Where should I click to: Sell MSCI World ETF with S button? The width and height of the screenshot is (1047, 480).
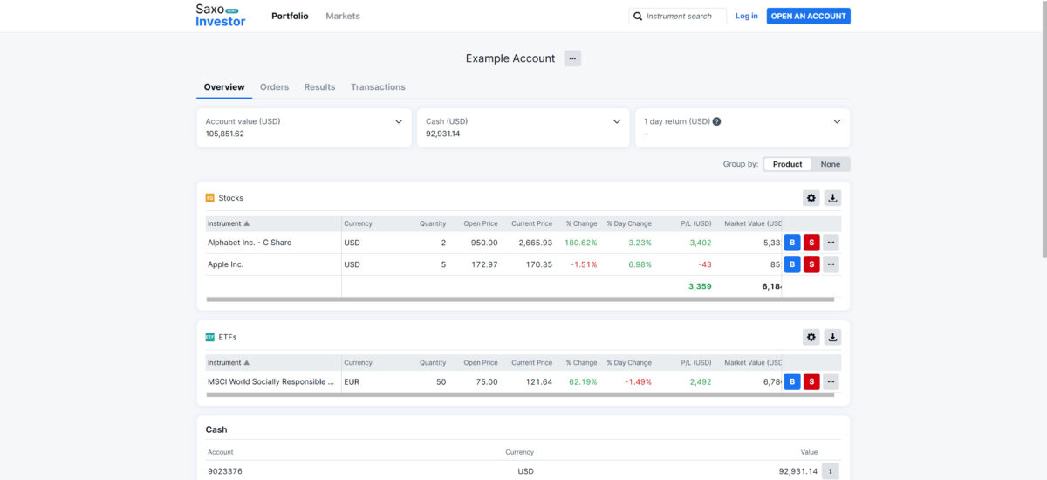(811, 381)
